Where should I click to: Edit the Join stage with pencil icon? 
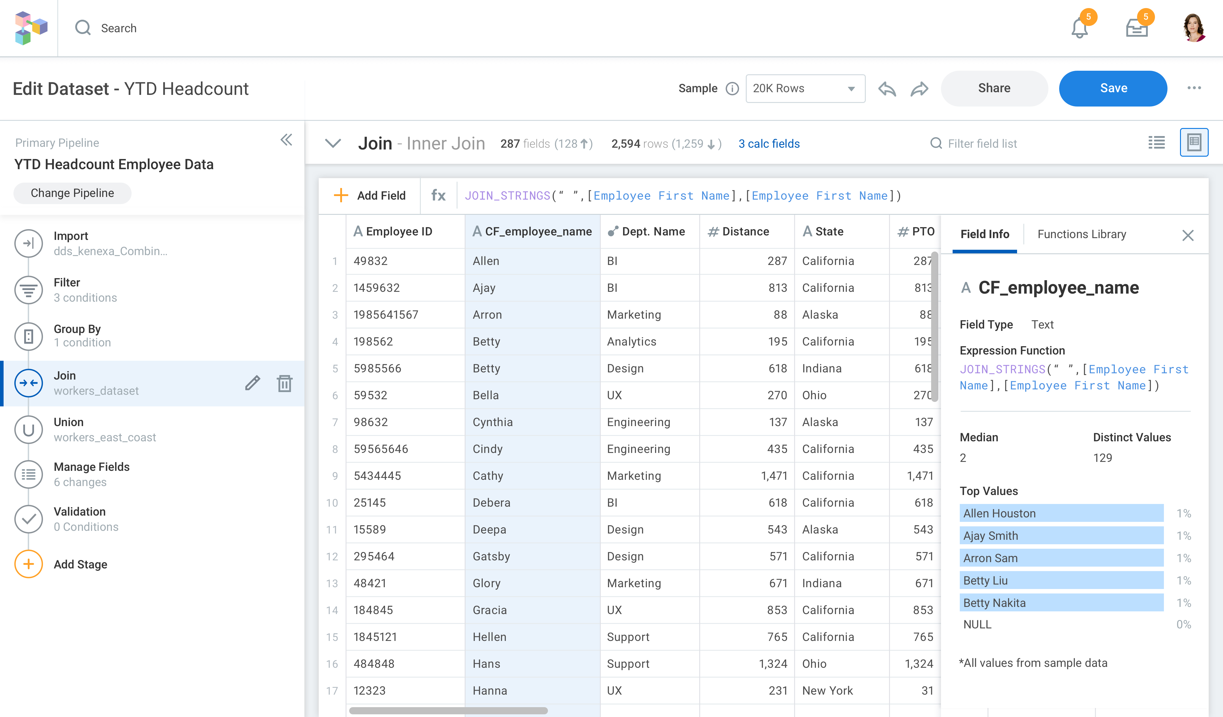252,383
